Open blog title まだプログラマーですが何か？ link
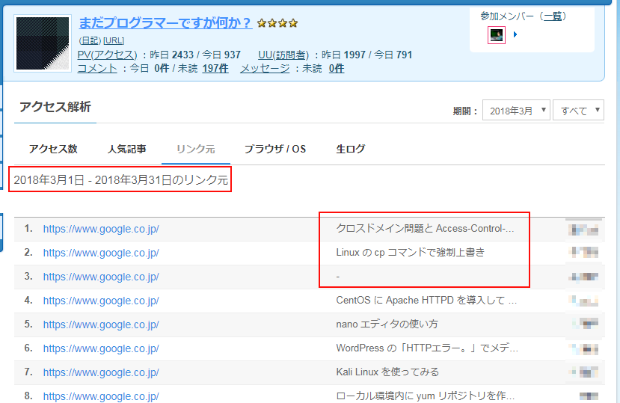 165,23
